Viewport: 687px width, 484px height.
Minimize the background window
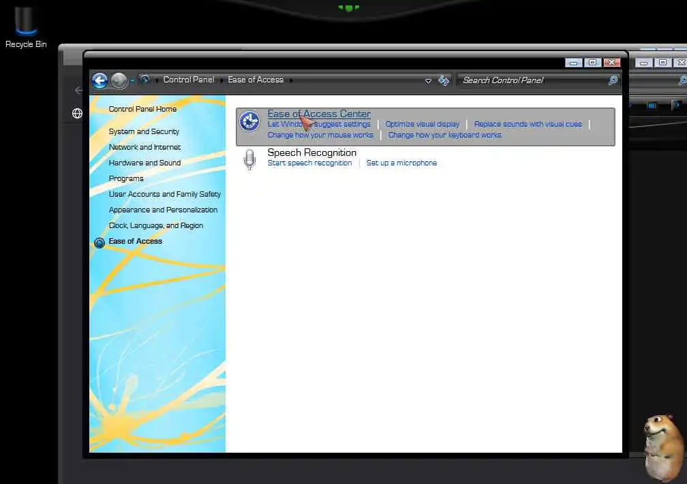click(x=643, y=63)
